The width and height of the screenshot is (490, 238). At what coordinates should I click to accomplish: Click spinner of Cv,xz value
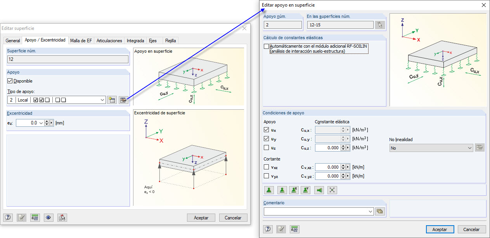click(343, 167)
